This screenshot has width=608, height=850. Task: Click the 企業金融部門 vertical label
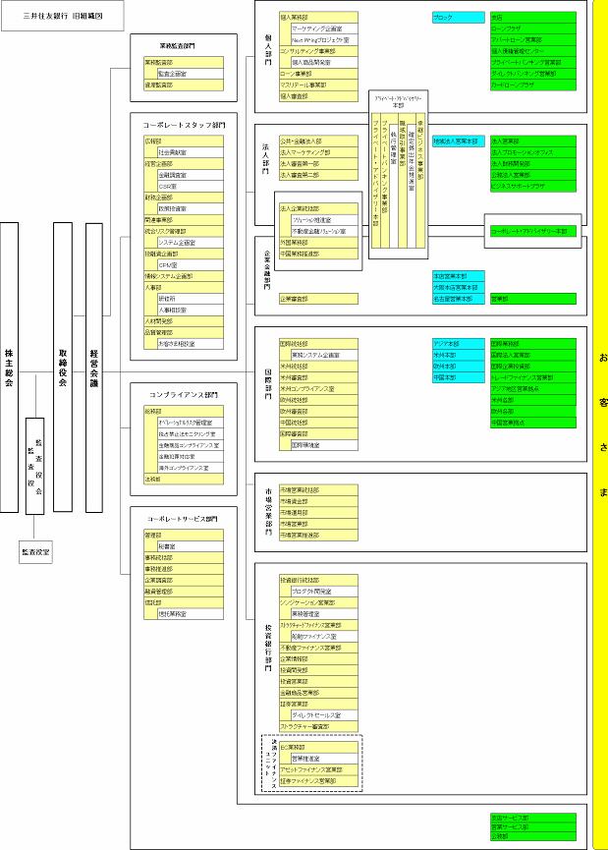[x=267, y=269]
